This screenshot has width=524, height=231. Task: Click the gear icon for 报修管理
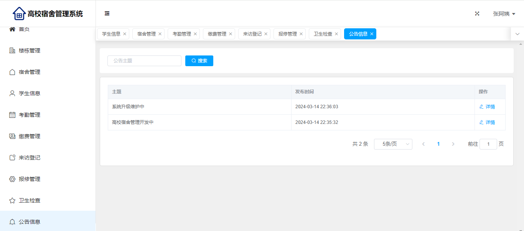12,179
